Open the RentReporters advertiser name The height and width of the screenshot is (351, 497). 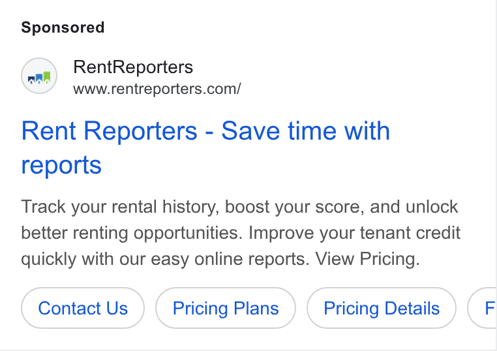coord(133,67)
